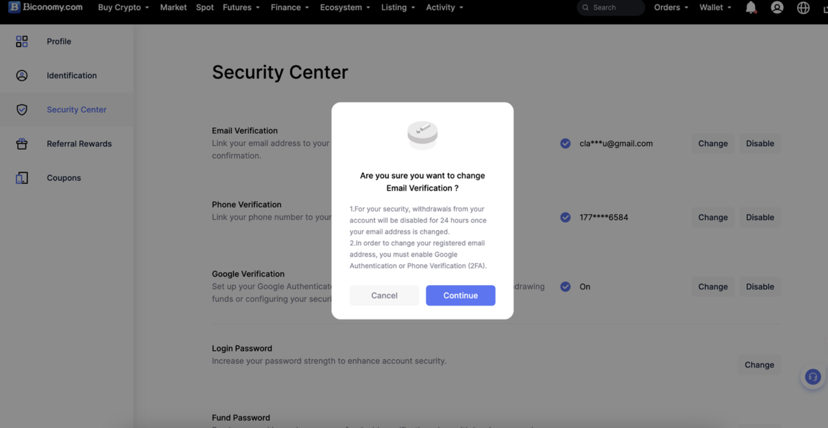Screen dimensions: 828x428
Task: Open the customer support headset icon
Action: tap(813, 377)
